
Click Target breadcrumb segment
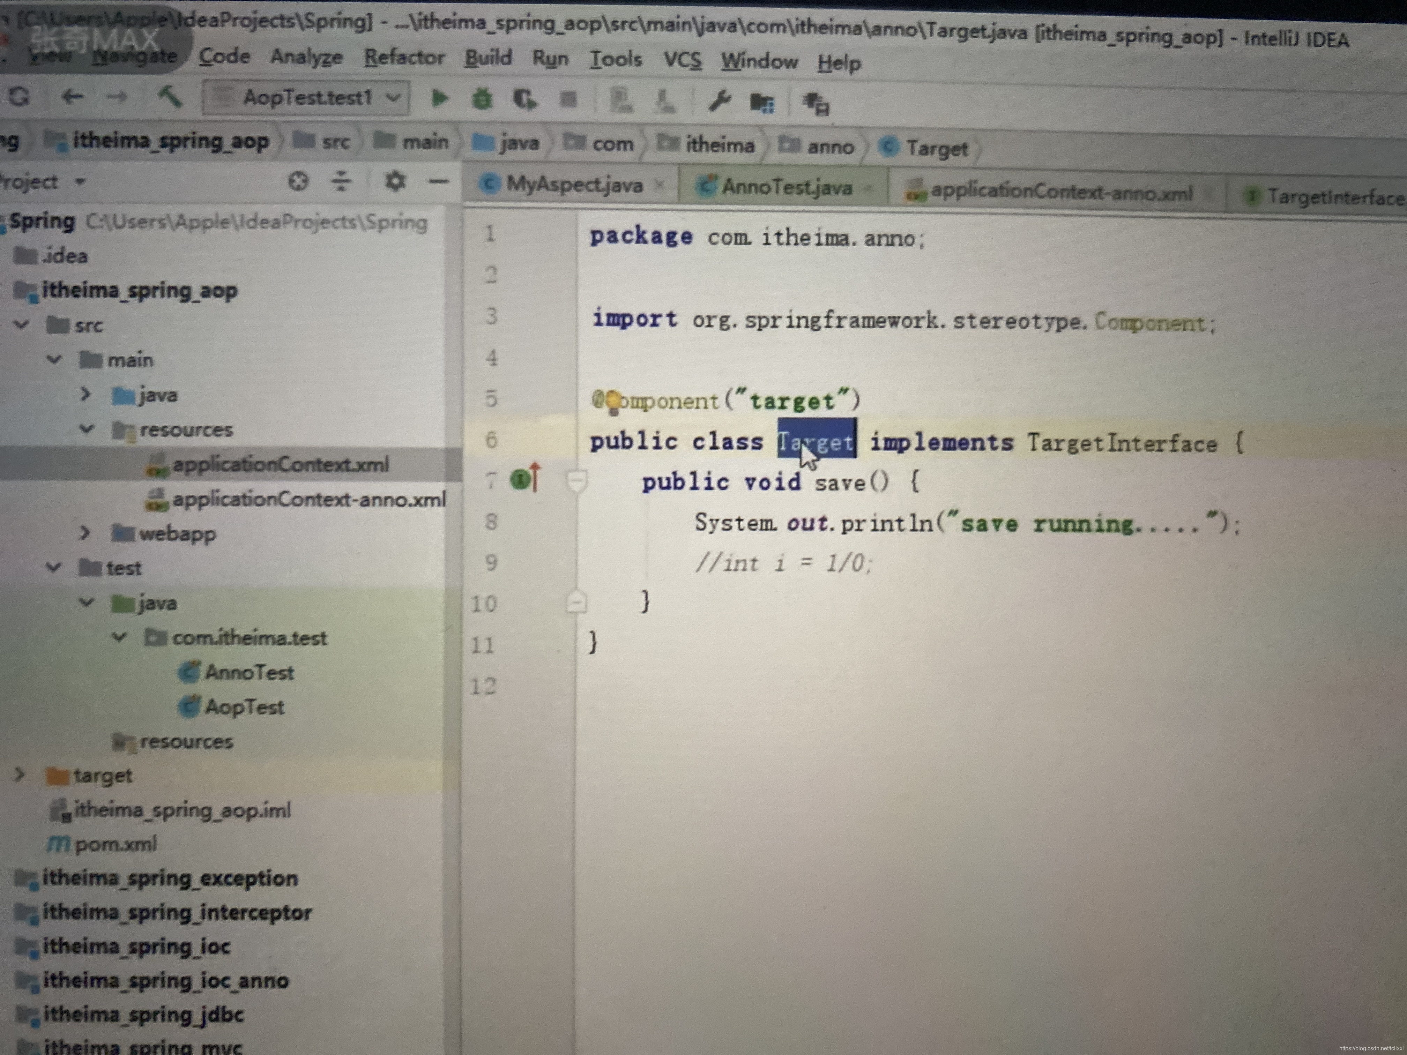(925, 148)
